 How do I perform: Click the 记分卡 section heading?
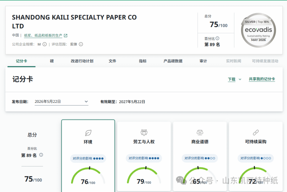click(x=23, y=79)
